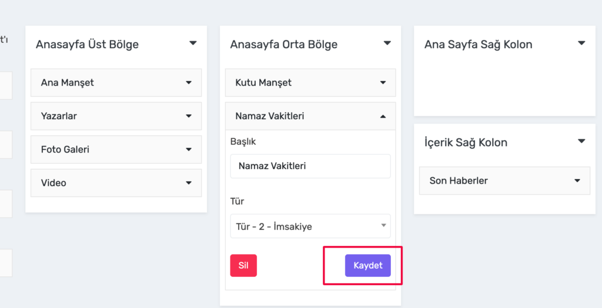
Task: Click the Kutu Manşet widget title
Action: pos(263,83)
